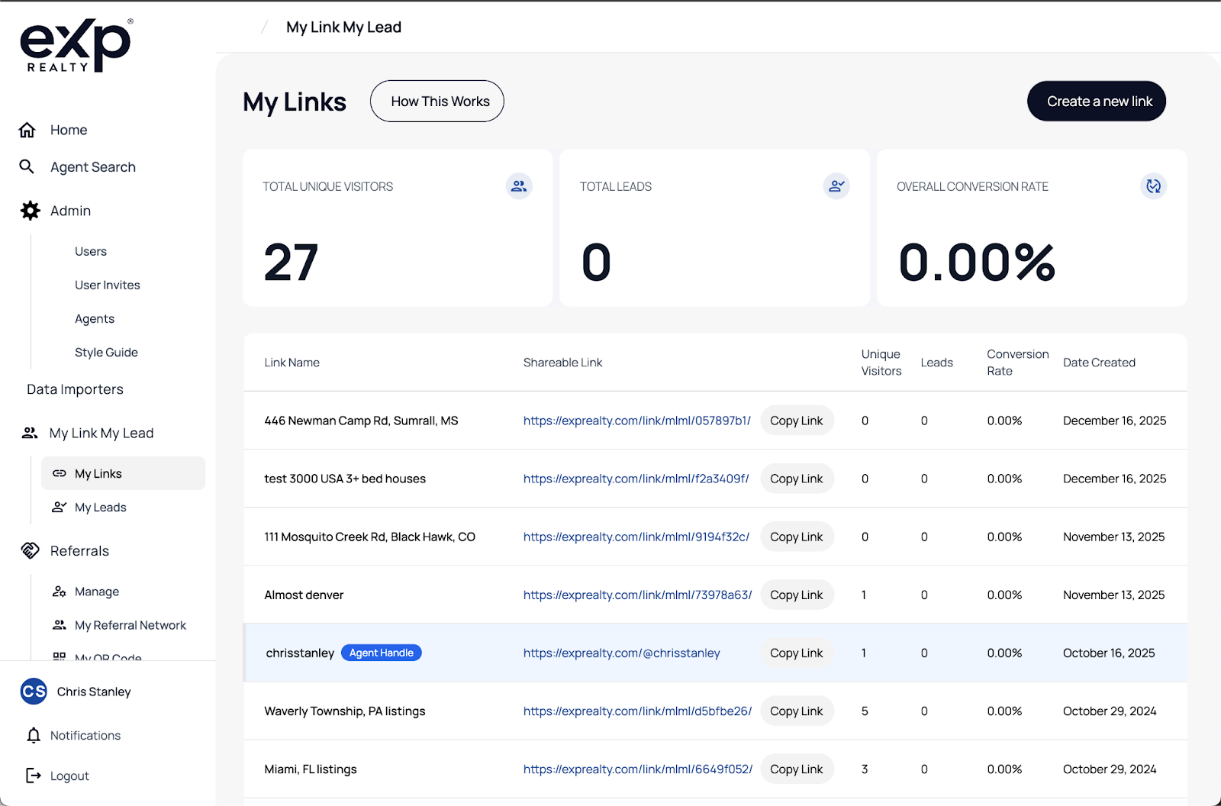Open the User Invites admin page
This screenshot has height=806, width=1221.
point(107,285)
